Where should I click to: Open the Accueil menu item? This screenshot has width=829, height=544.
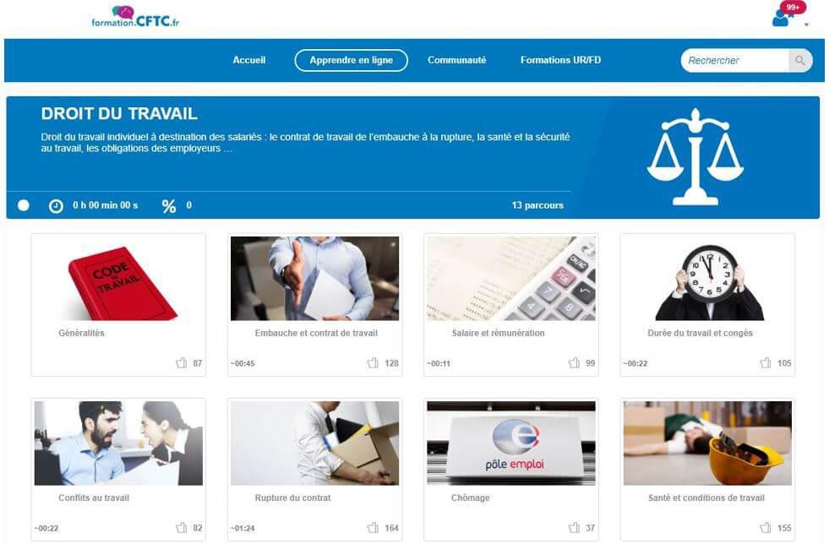pos(249,60)
